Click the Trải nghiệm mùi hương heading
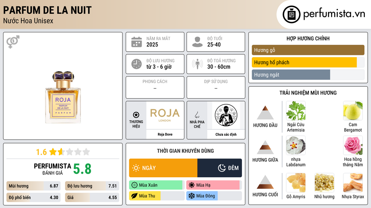Screen dimensions: 371x208 pos(308,93)
